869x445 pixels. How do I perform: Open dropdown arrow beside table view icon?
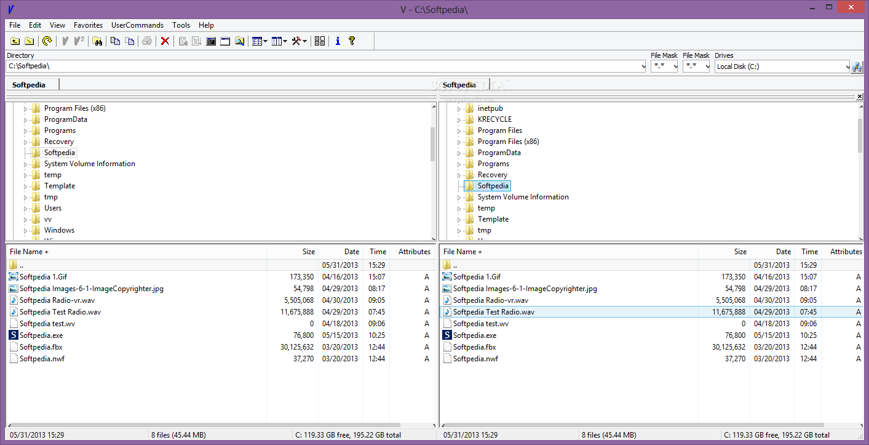pyautogui.click(x=265, y=41)
